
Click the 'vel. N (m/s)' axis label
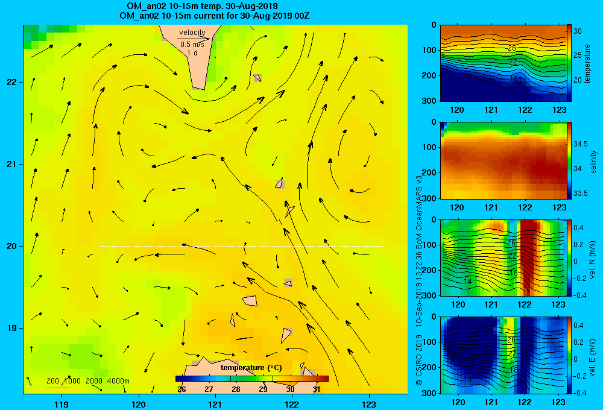tap(593, 260)
